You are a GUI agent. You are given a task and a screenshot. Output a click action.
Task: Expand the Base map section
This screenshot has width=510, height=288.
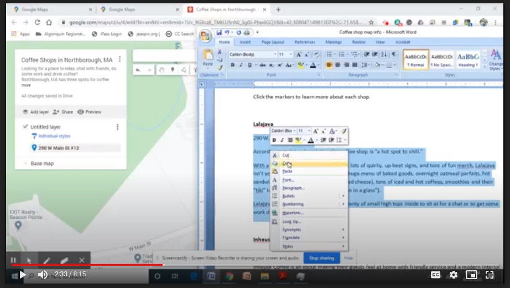25,163
